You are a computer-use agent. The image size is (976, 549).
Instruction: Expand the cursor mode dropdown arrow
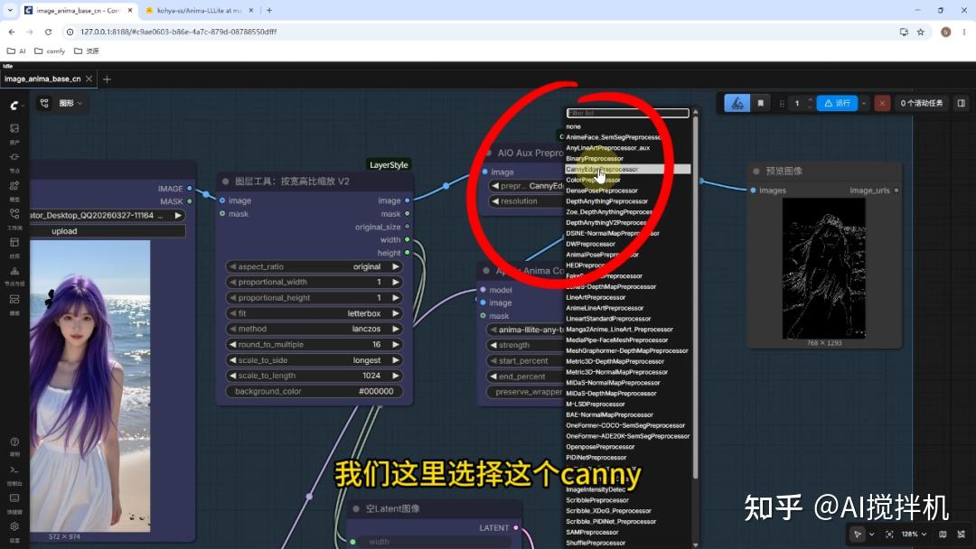871,534
